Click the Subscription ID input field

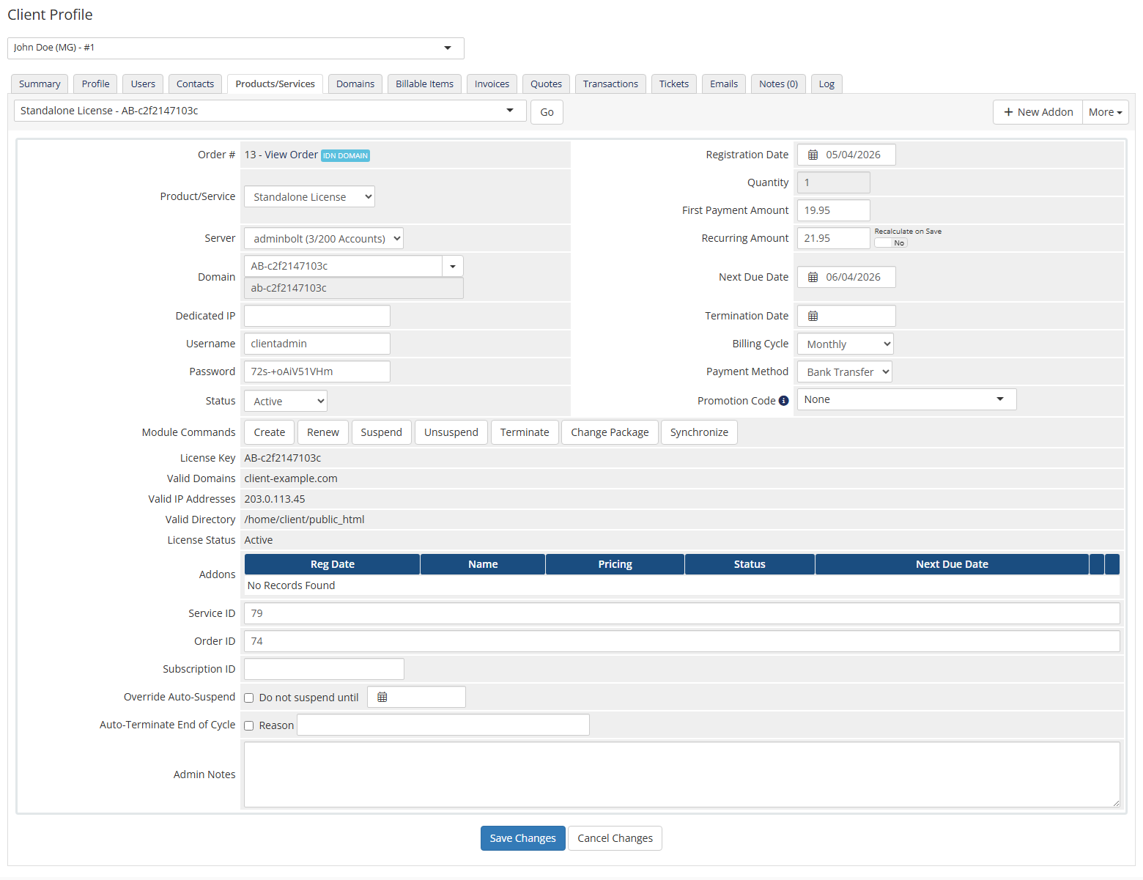pyautogui.click(x=324, y=669)
